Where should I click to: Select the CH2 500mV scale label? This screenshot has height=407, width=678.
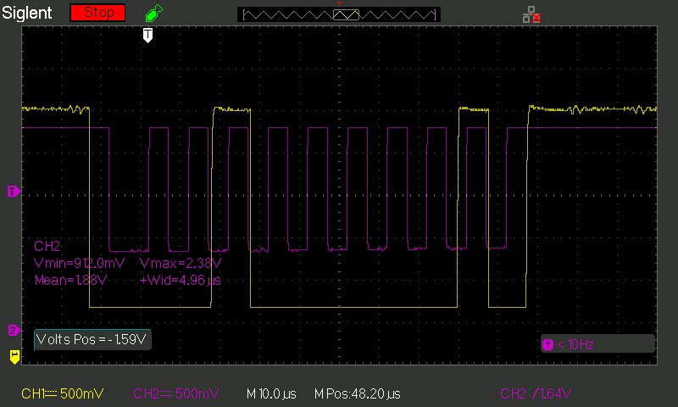pyautogui.click(x=175, y=394)
